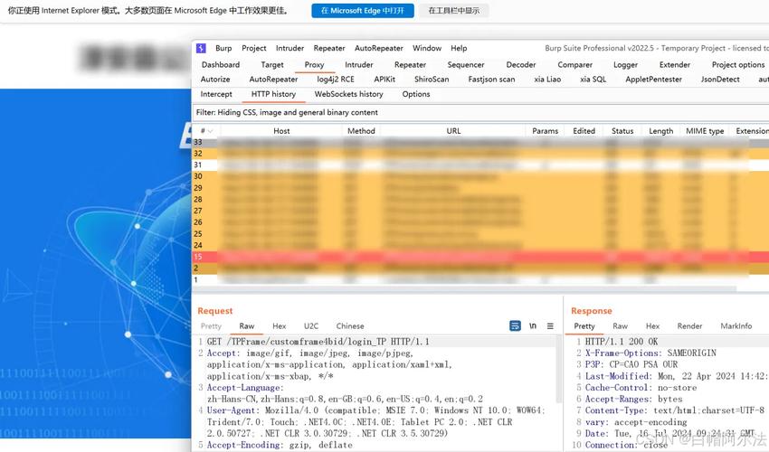Open the Fastjson scan tab
Image resolution: width=769 pixels, height=452 pixels.
(x=491, y=79)
